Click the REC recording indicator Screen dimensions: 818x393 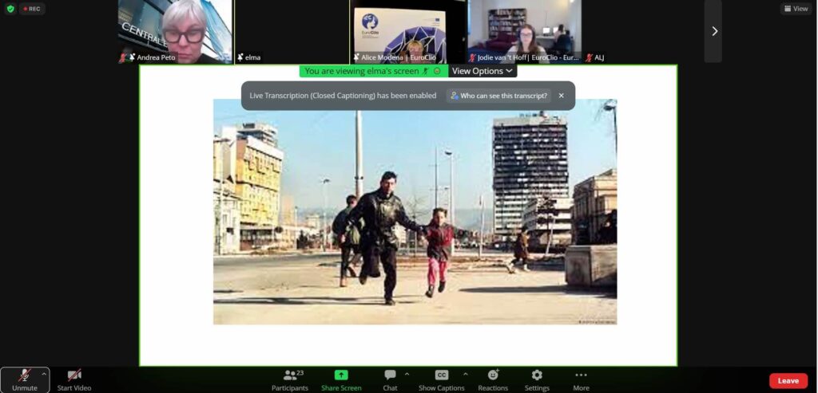coord(33,9)
